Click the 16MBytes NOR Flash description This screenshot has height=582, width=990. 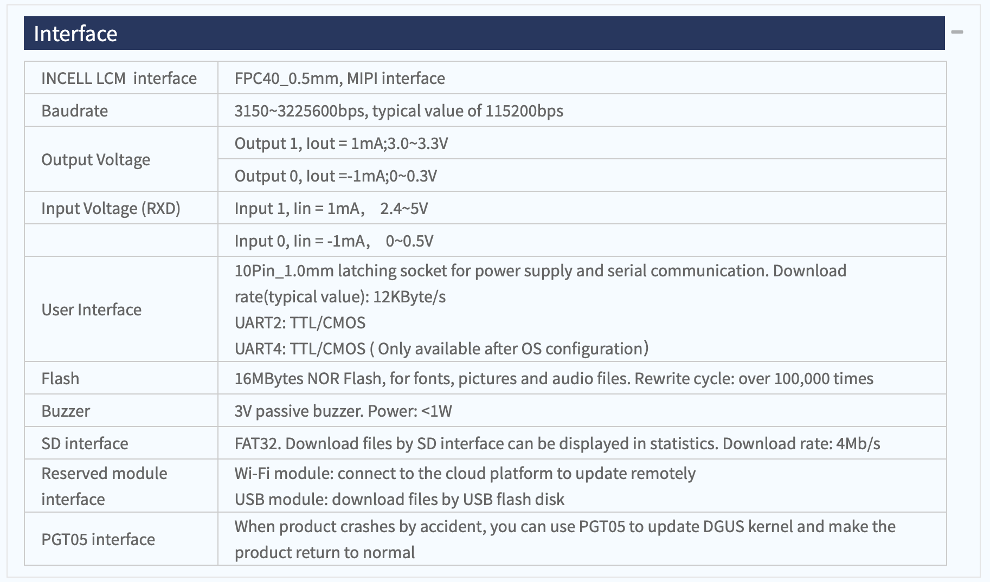click(554, 378)
